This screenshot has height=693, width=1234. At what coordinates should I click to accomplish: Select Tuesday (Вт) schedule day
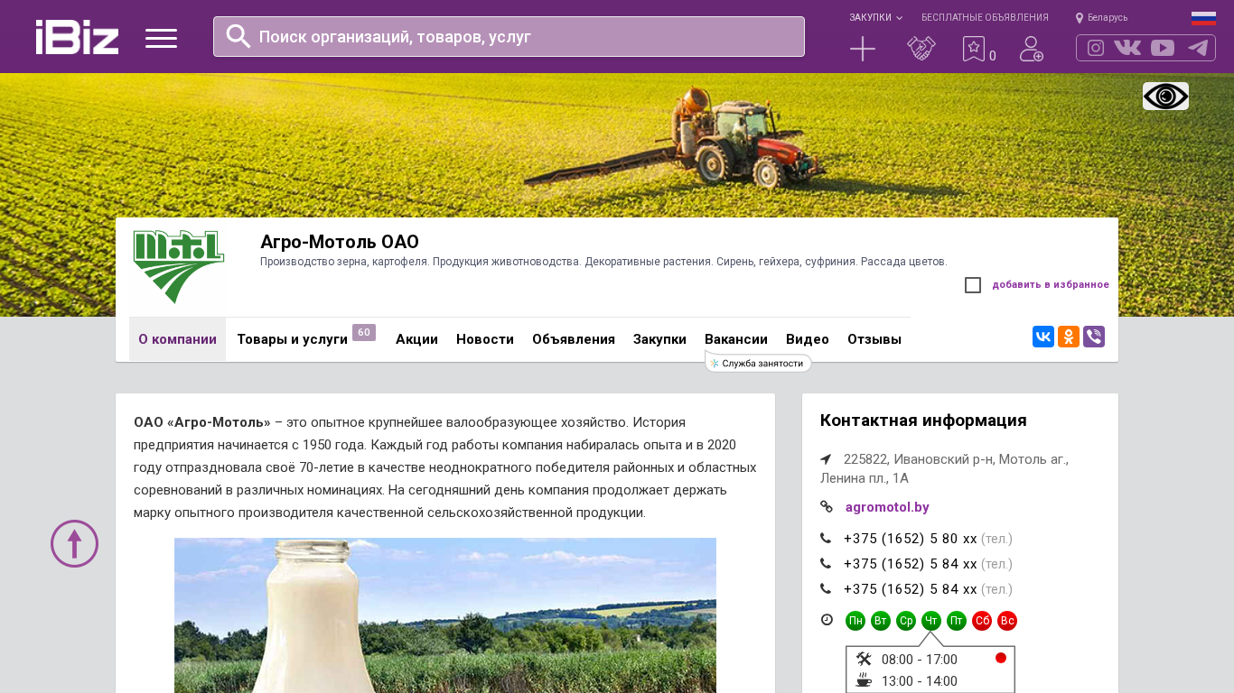coord(881,621)
